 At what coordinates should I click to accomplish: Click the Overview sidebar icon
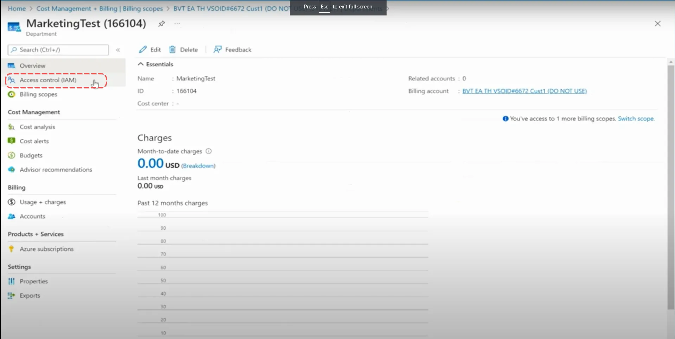coord(12,66)
